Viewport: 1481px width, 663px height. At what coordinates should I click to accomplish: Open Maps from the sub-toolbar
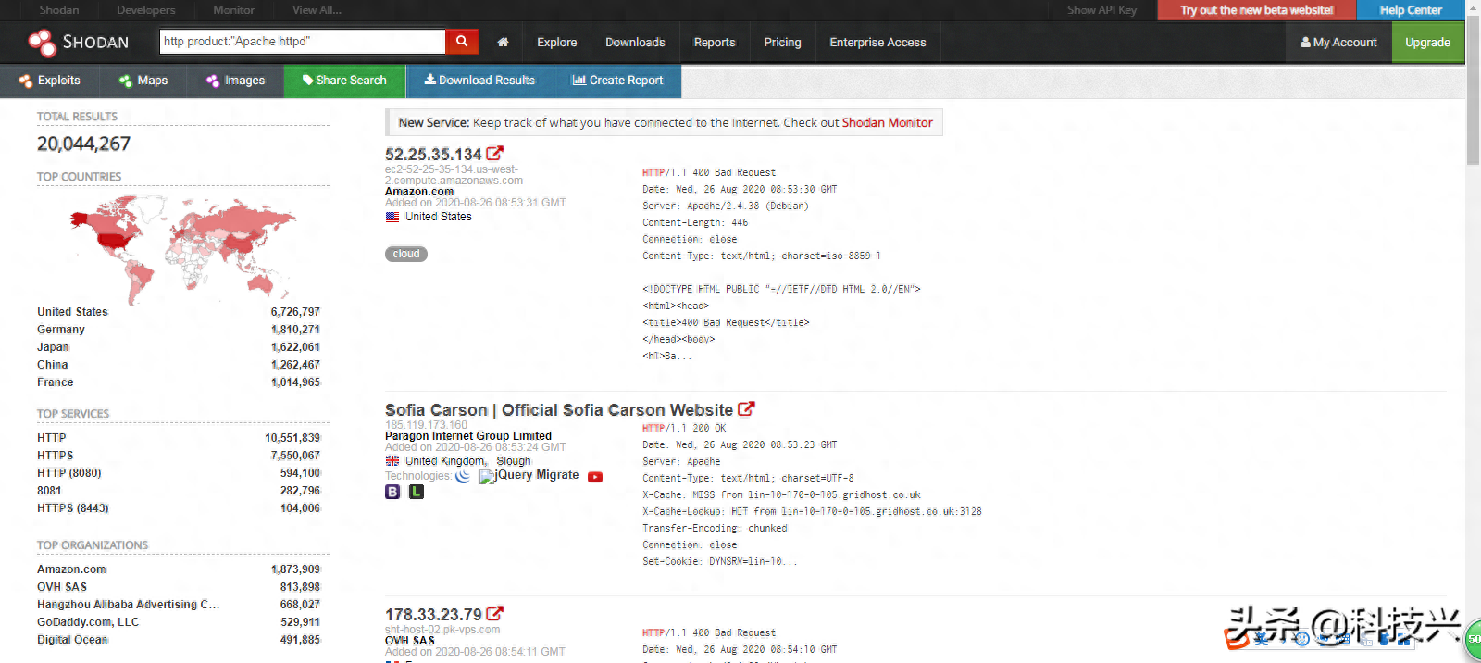coord(143,81)
